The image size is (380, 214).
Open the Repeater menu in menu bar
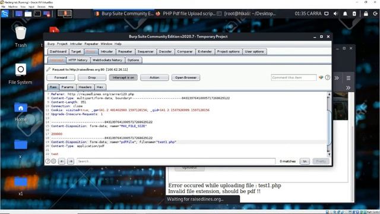91,44
